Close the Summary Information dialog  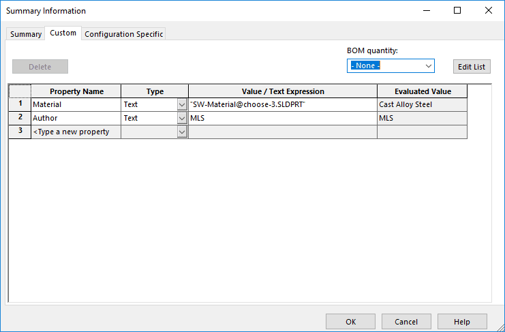tap(488, 11)
